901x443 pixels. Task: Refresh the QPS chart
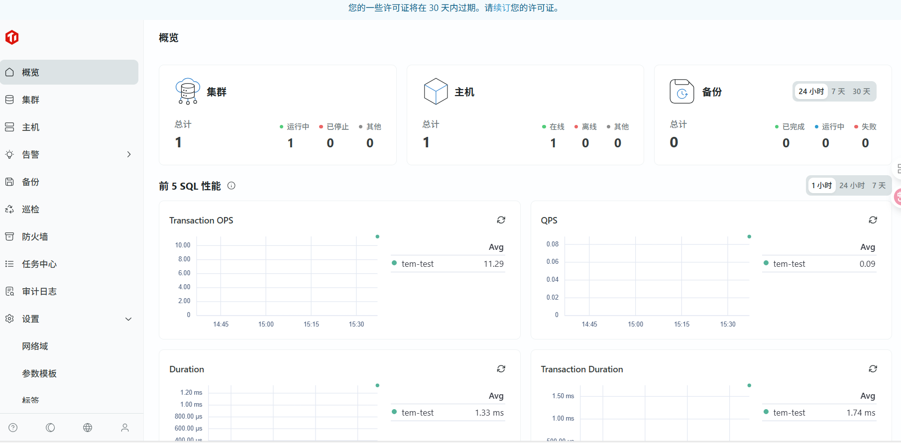point(873,220)
